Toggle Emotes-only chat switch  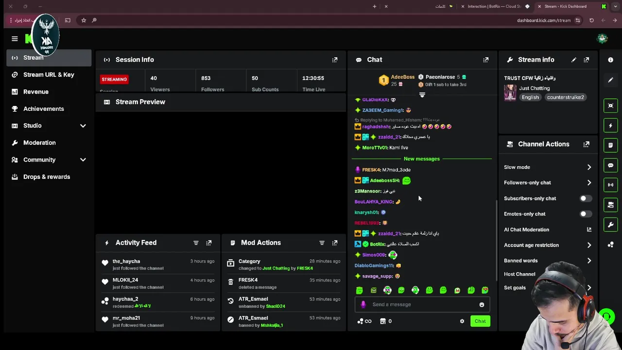pyautogui.click(x=586, y=214)
